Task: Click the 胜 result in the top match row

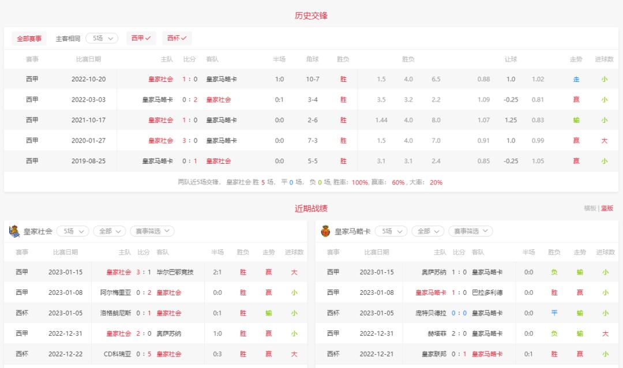Action: tap(343, 78)
